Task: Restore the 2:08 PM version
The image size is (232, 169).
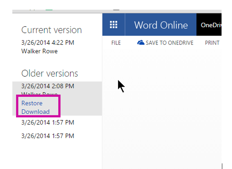Action: [32, 103]
